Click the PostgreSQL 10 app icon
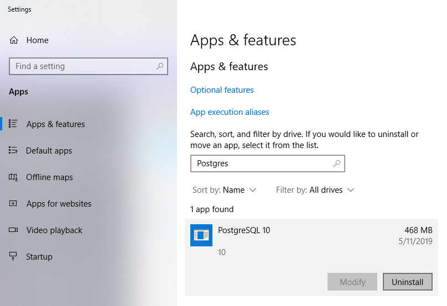This screenshot has width=447, height=306. (x=201, y=235)
